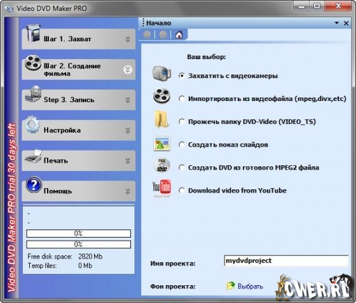
Task: Click the blue question mark Помощь icon
Action: [x=34, y=185]
